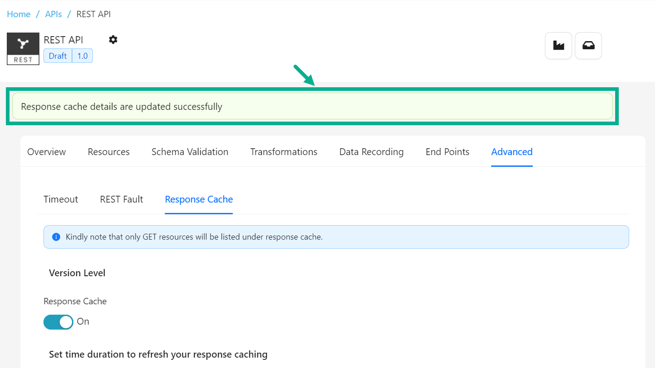Image resolution: width=655 pixels, height=368 pixels.
Task: Click the Draft status badge
Action: (x=58, y=56)
